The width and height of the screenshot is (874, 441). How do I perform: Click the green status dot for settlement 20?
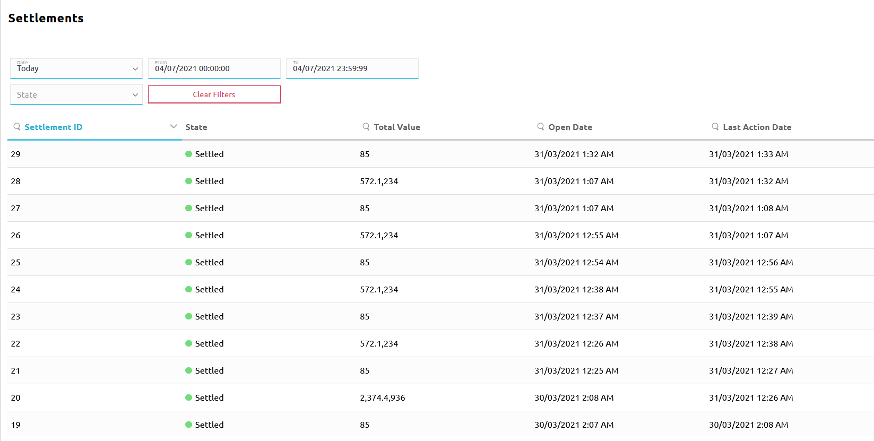pyautogui.click(x=188, y=398)
